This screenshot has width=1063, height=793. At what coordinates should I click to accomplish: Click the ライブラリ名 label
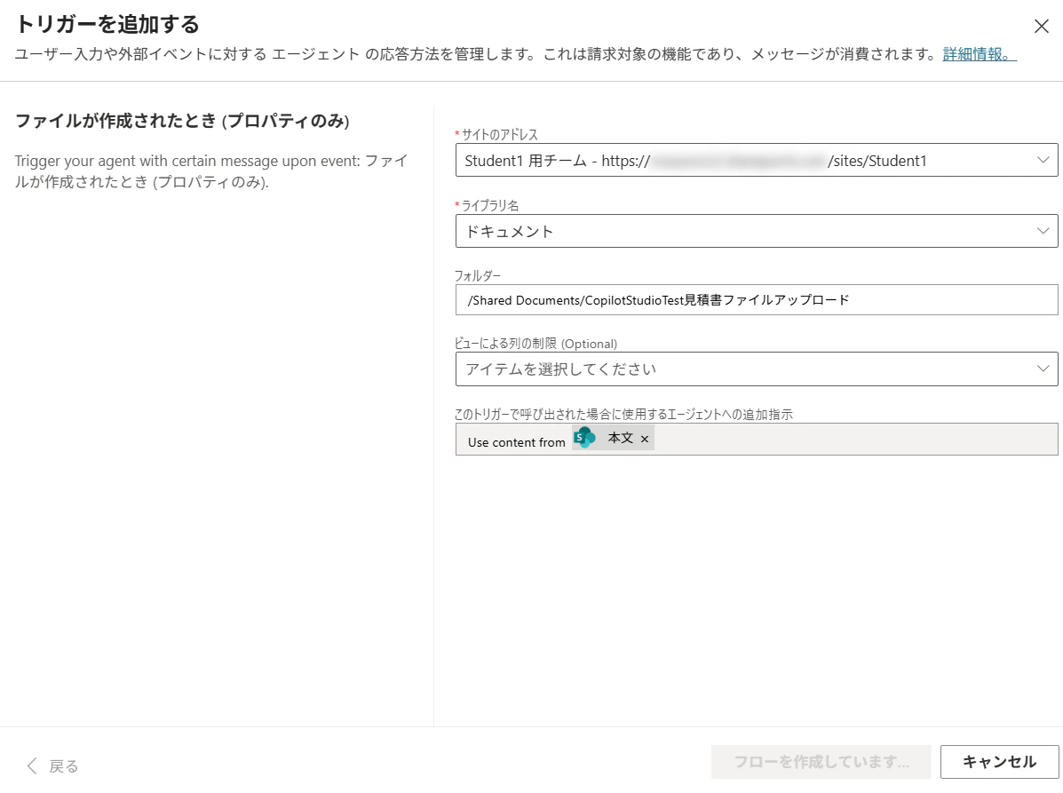[490, 205]
